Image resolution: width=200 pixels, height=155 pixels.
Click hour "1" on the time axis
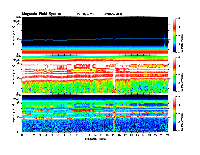pyautogui.click(x=28, y=135)
